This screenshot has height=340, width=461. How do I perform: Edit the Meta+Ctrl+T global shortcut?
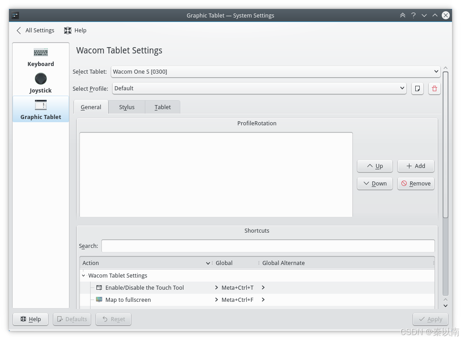[x=237, y=287]
